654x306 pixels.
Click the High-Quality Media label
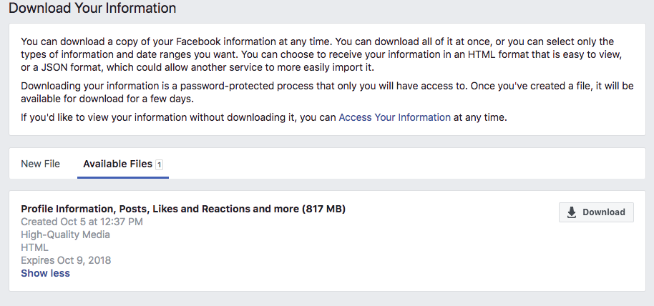(x=65, y=235)
